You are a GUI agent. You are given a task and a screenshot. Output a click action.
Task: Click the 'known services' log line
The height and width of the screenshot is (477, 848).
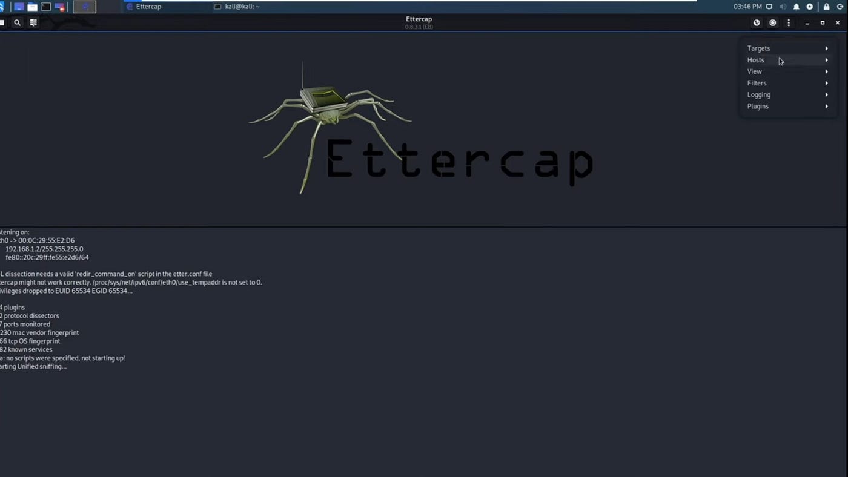26,350
